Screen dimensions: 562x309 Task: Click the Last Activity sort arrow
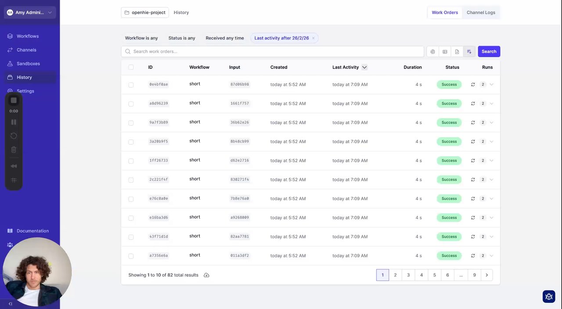364,67
